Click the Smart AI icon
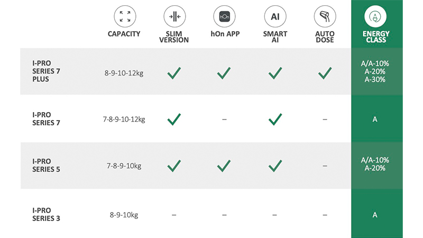The width and height of the screenshot is (423, 238). click(275, 16)
